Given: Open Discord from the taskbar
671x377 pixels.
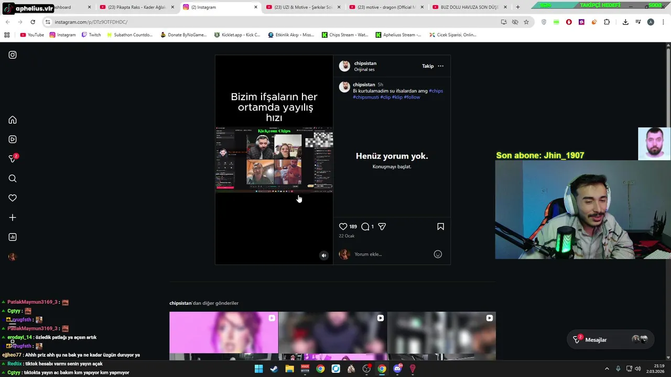Looking at the screenshot, I should [x=397, y=369].
